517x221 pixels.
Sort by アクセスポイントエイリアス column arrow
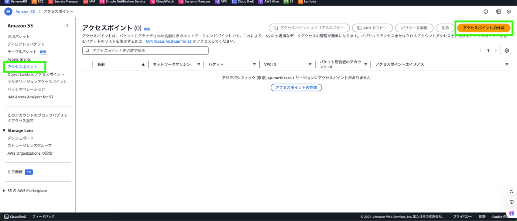(507, 64)
